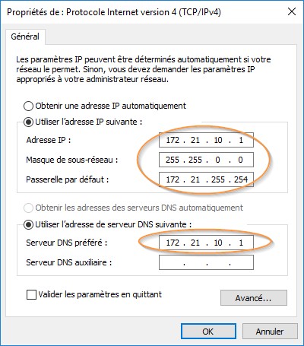Cancel changes with the Annuler button
The width and height of the screenshot is (304, 346).
pyautogui.click(x=270, y=332)
